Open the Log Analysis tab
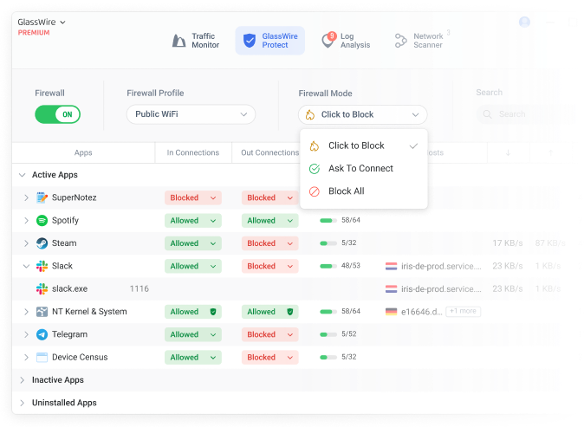The height and width of the screenshot is (427, 584). click(x=346, y=41)
